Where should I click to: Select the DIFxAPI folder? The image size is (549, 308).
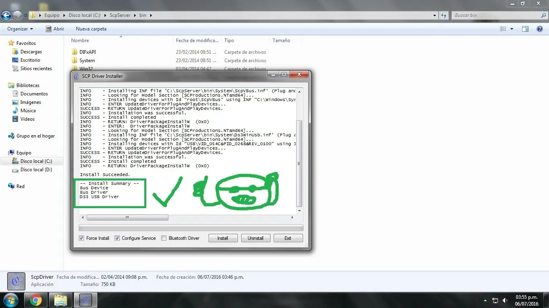pos(88,52)
